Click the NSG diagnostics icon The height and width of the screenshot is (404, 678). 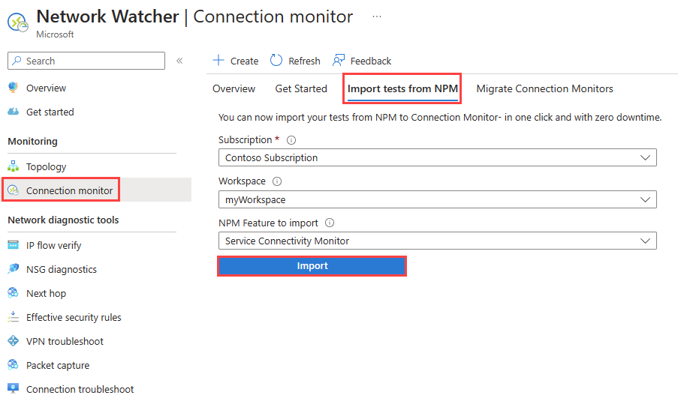[13, 269]
